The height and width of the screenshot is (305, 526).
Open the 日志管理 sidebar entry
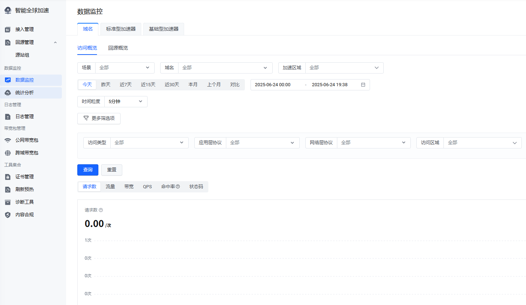tap(25, 116)
